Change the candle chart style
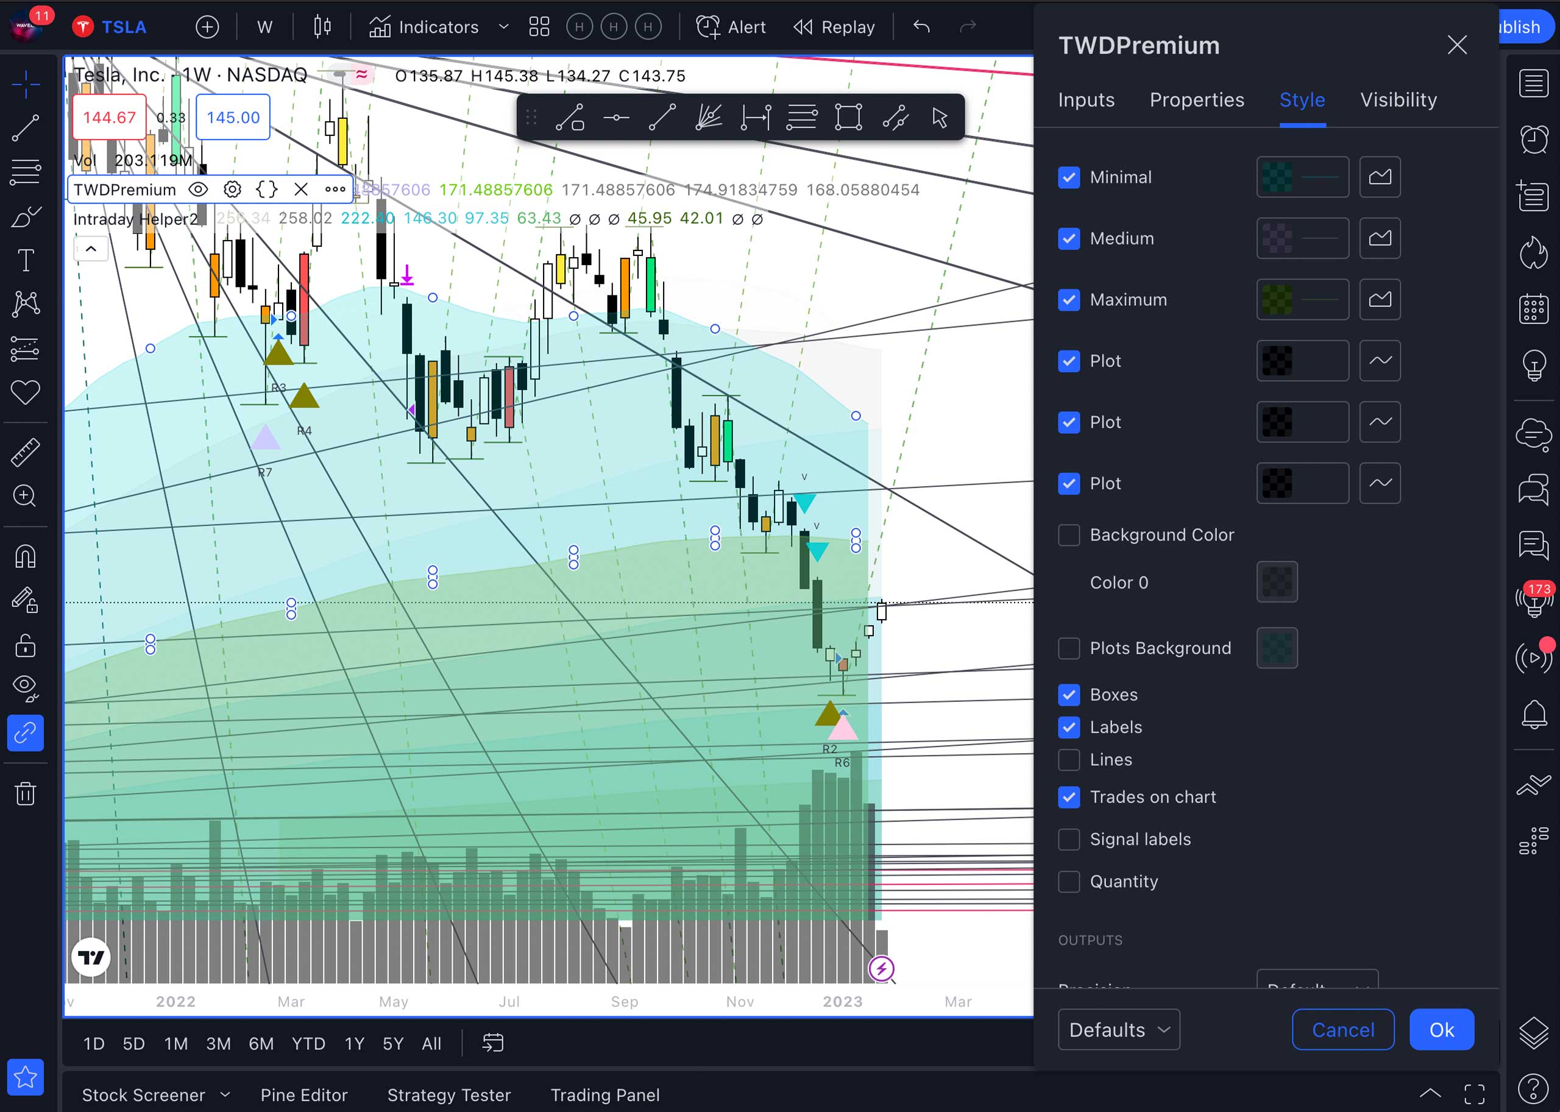Image resolution: width=1560 pixels, height=1112 pixels. [x=322, y=27]
